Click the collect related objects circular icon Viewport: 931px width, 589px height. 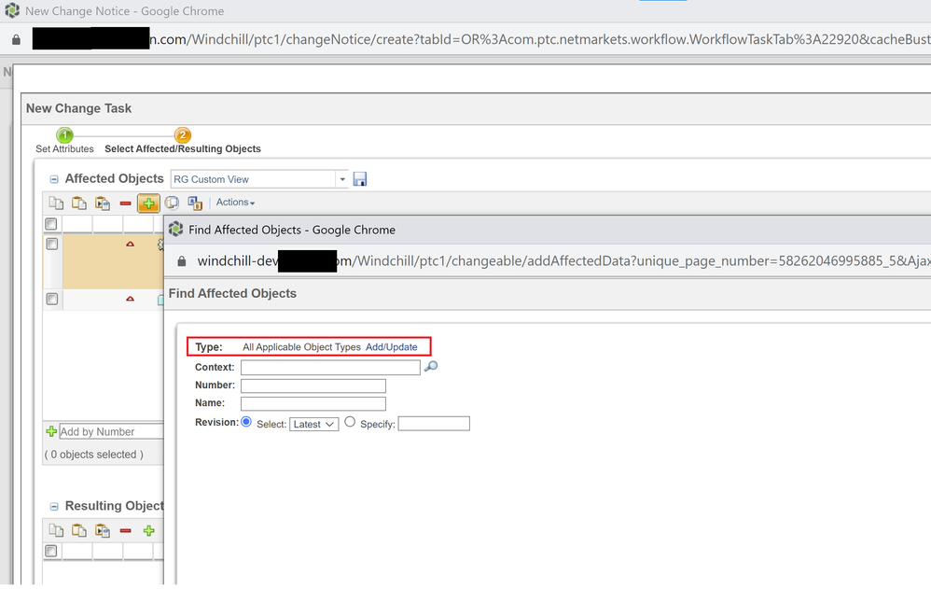click(172, 203)
